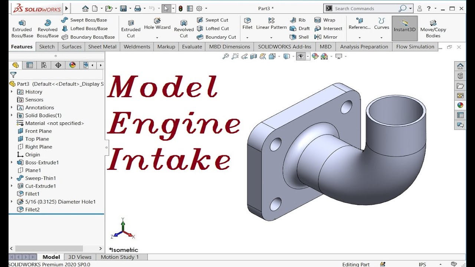Select the Extruded Boss/Base tool

pos(22,29)
